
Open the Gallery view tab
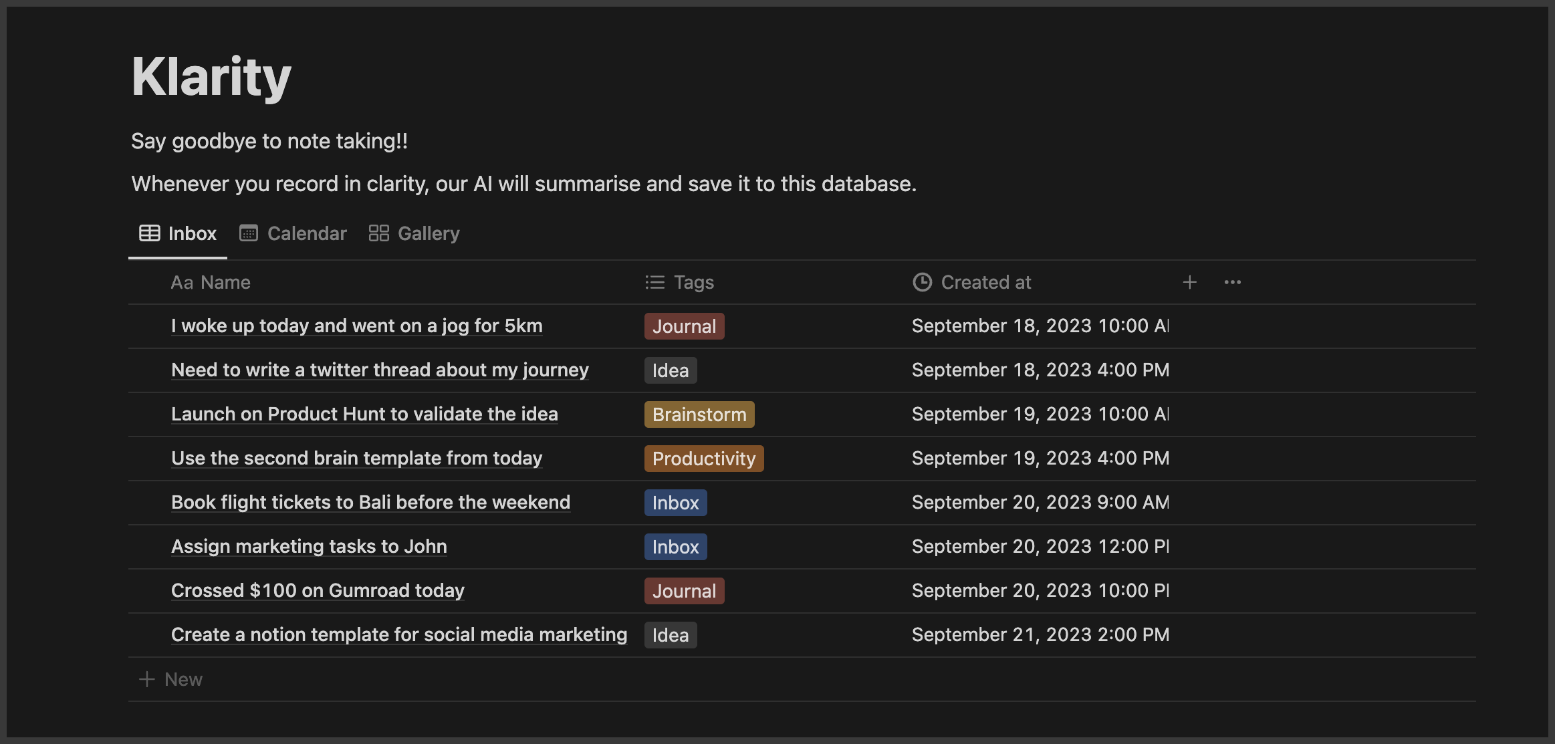pyautogui.click(x=414, y=233)
